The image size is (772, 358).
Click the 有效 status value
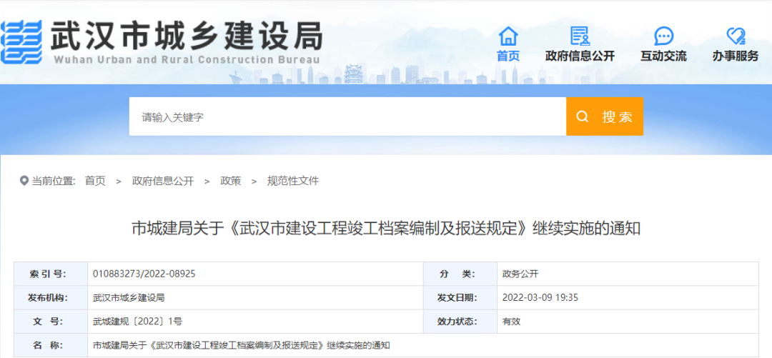tap(511, 321)
